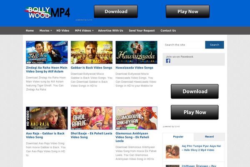Open the Hawaizaada poster thumbnail
This screenshot has height=167, width=250.
[136, 53]
